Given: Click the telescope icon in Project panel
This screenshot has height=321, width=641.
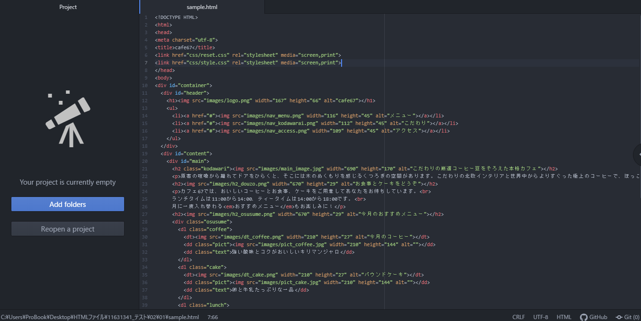Looking at the screenshot, I should coord(68,117).
